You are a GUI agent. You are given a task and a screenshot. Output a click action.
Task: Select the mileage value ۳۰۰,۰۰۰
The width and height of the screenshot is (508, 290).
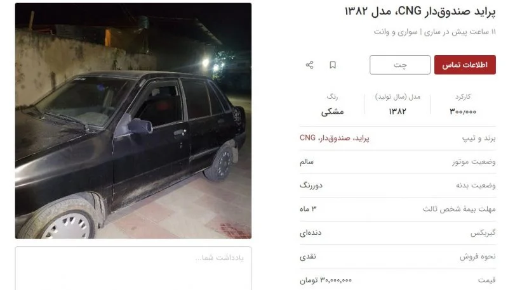pyautogui.click(x=463, y=111)
